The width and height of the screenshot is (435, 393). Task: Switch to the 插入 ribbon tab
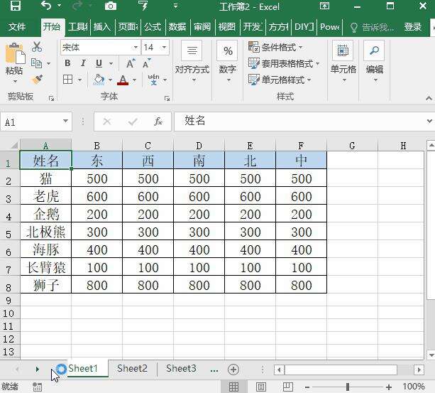point(102,27)
